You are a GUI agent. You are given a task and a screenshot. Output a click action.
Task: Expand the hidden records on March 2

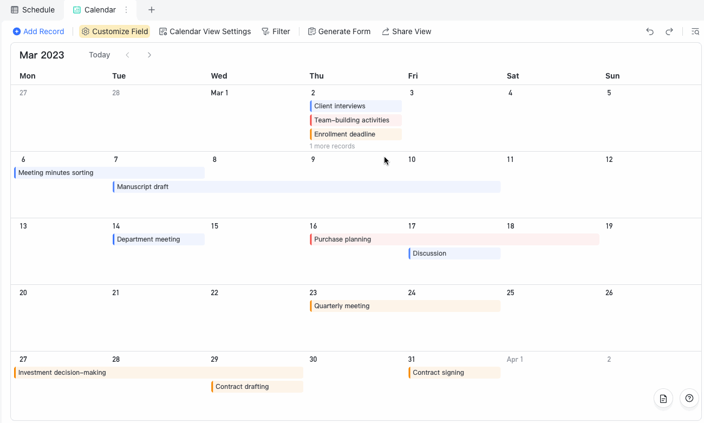pyautogui.click(x=331, y=146)
